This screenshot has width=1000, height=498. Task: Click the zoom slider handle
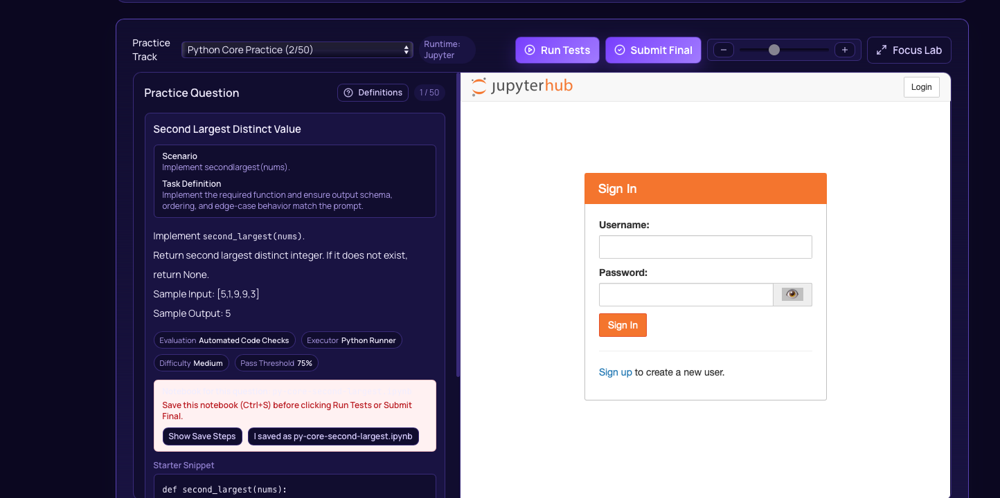coord(774,50)
